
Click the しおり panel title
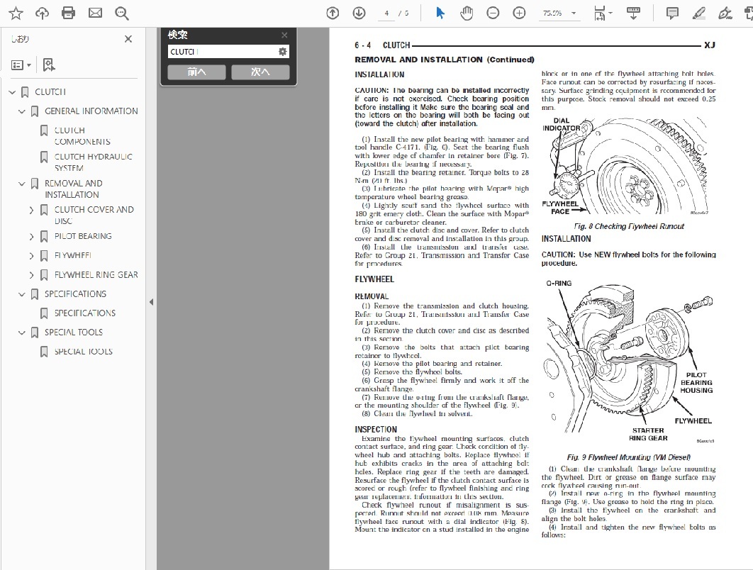[x=20, y=39]
